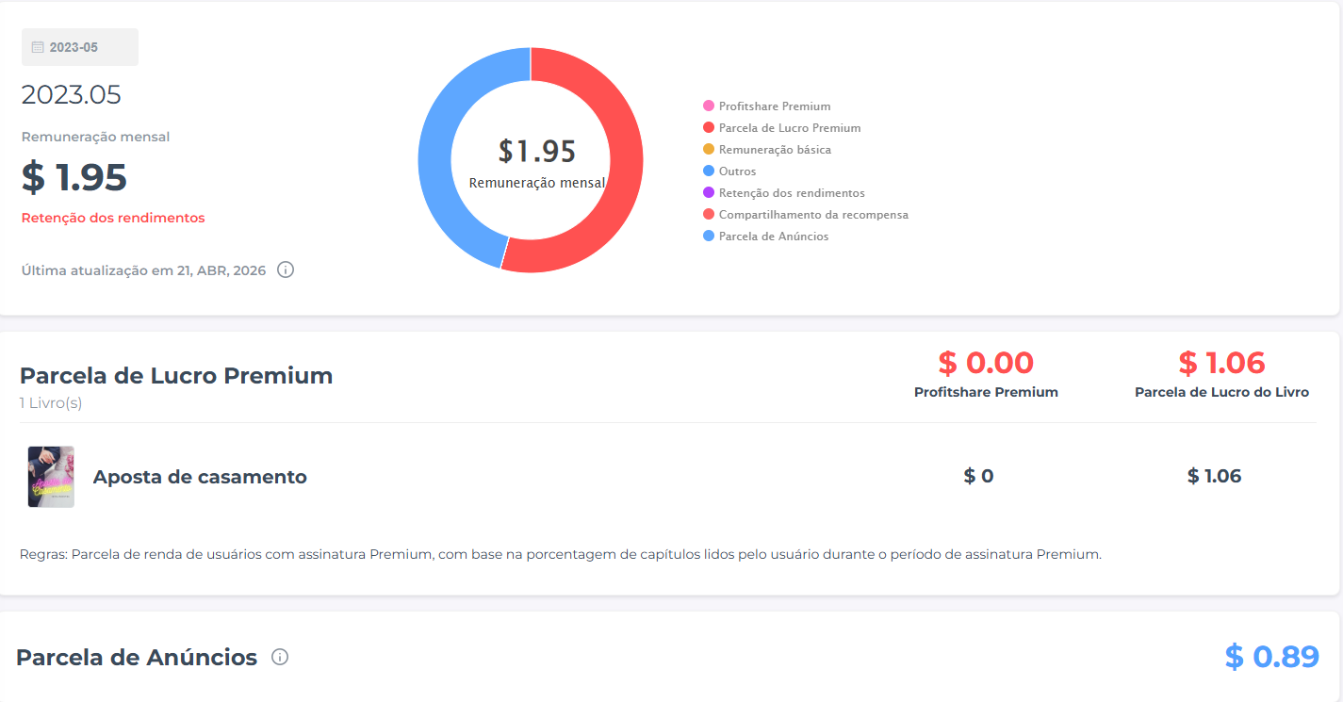
Task: Toggle Retenção dos rendimentos legend dot
Action: point(709,193)
